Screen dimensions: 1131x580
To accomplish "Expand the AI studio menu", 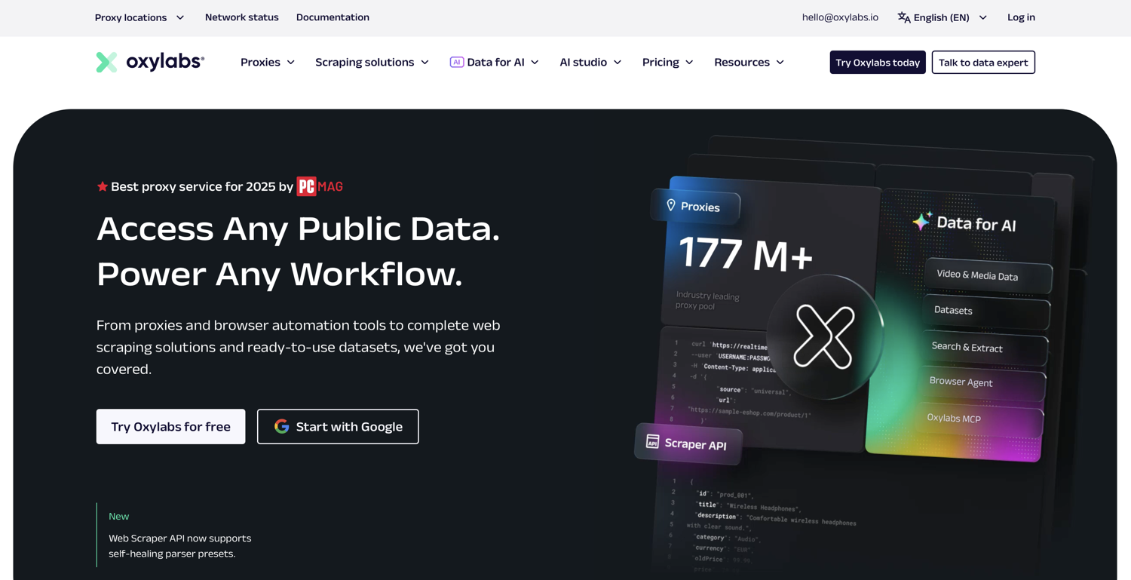I will point(590,62).
